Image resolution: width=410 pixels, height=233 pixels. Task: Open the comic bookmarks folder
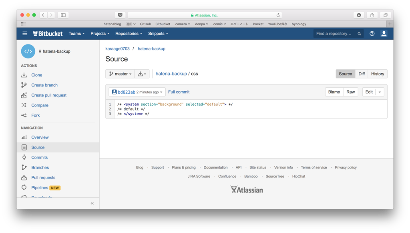pos(219,24)
